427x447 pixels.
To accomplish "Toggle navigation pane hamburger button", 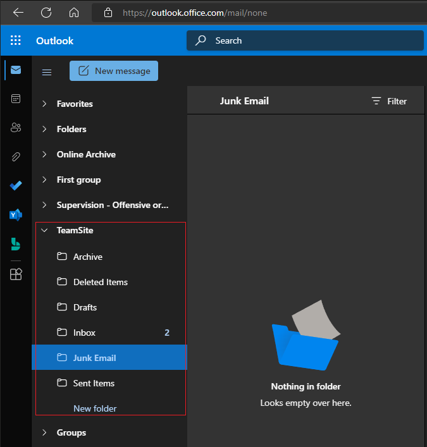I will click(47, 73).
